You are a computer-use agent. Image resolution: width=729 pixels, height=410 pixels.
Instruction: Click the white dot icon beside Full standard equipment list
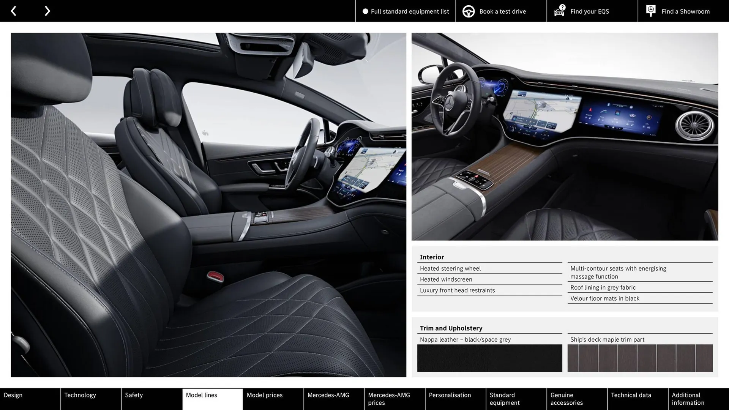coord(365,11)
